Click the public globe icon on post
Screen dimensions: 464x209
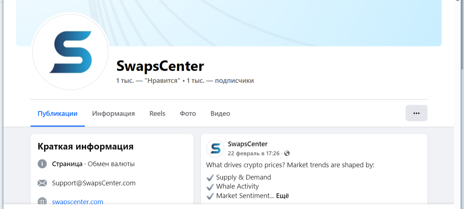pos(287,154)
